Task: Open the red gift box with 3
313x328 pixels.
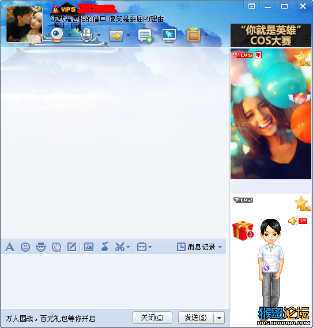Action: coord(243,230)
